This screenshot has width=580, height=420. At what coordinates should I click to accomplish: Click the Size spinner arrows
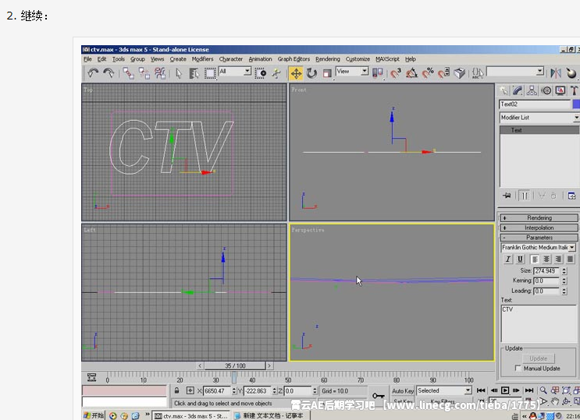[x=564, y=270]
